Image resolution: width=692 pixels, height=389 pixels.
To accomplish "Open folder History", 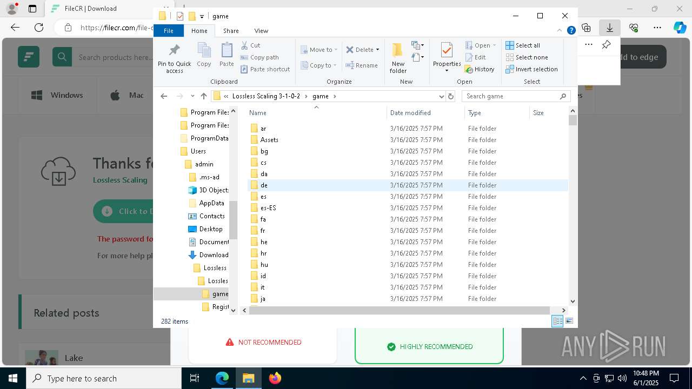I will (x=480, y=69).
